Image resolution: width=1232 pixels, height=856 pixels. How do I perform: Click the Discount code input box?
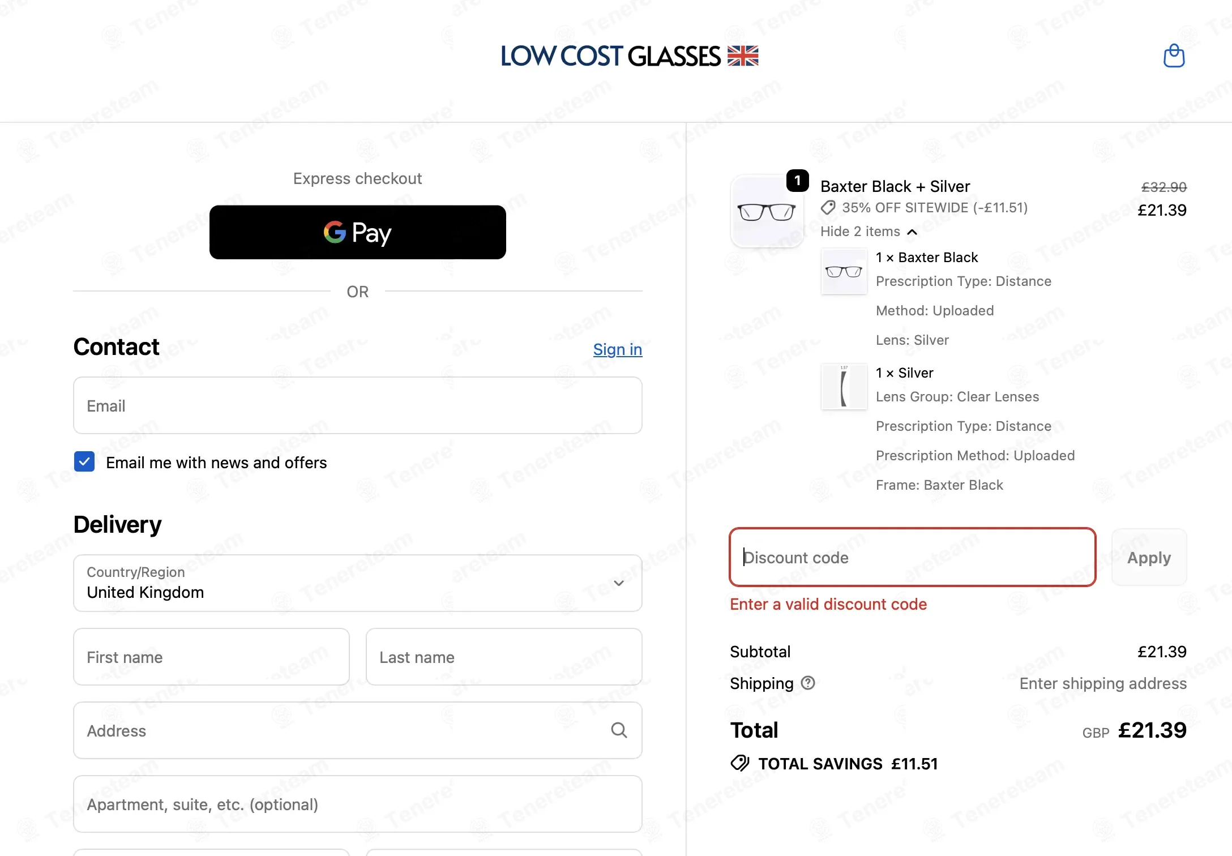pyautogui.click(x=913, y=558)
